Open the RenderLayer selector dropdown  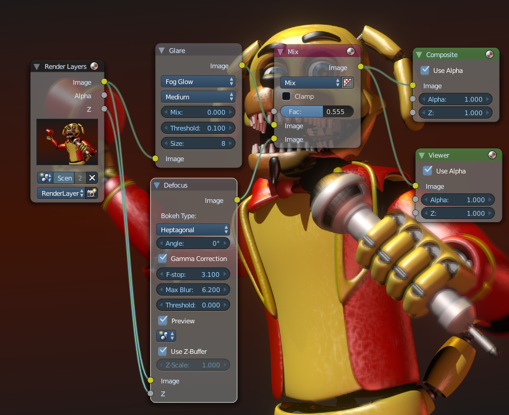(61, 193)
